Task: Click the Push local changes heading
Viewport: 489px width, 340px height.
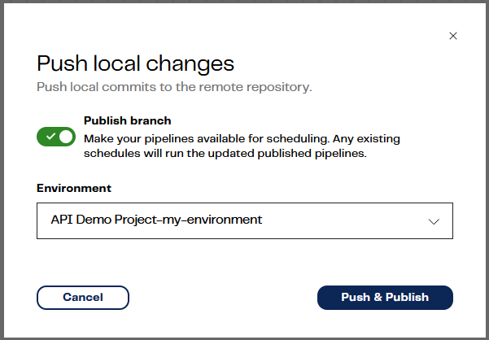Action: [x=135, y=64]
